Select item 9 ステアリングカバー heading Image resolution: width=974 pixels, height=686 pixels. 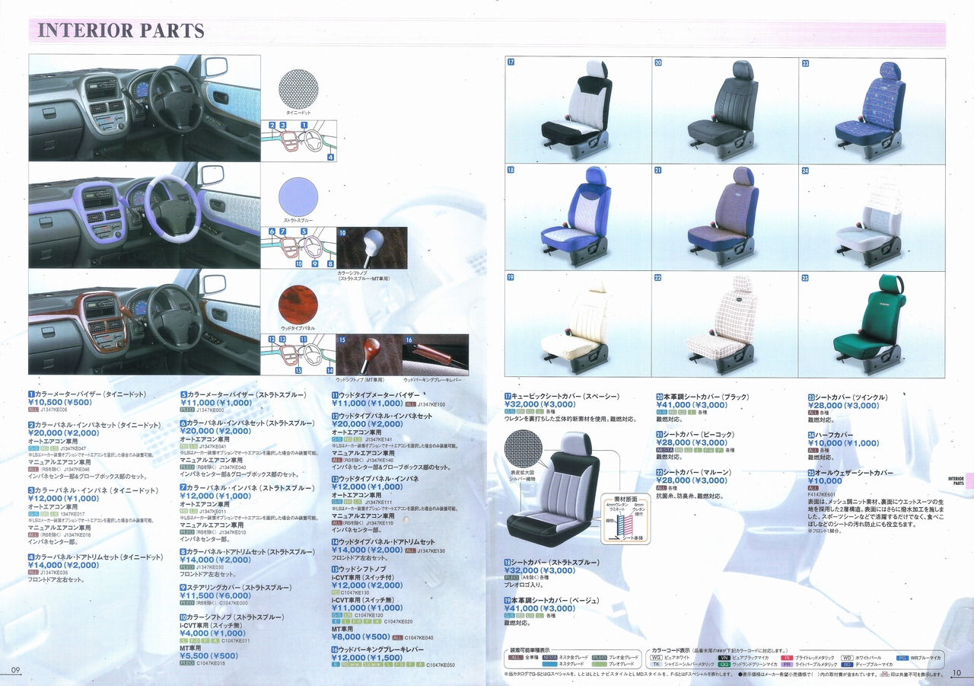(236, 588)
